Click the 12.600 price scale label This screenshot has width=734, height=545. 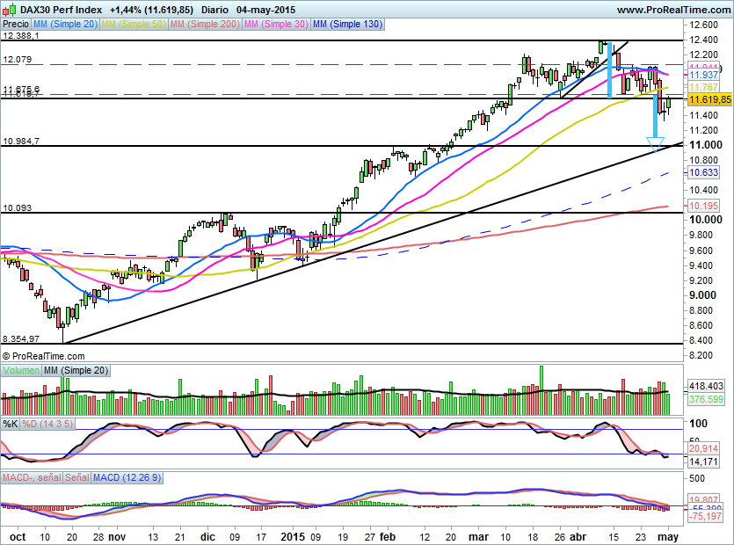(x=703, y=25)
